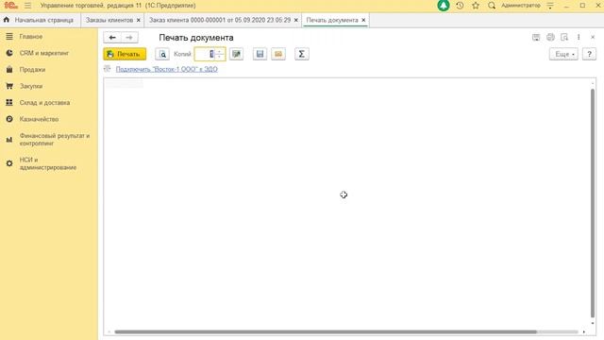Click the EDO icon left of the link
Image resolution: width=604 pixels, height=340 pixels.
click(107, 69)
